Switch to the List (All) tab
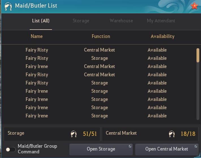Image resolution: width=201 pixels, height=158 pixels. pyautogui.click(x=41, y=21)
